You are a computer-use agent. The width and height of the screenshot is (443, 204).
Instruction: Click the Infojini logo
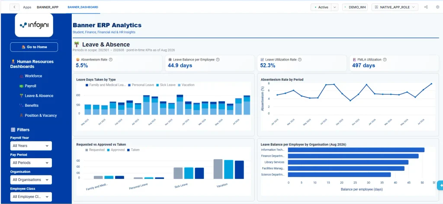34,25
